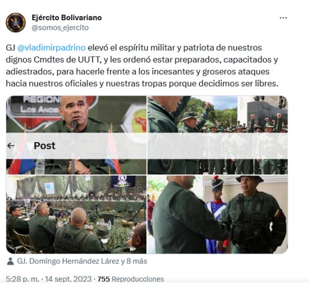Click the ceremonial guard in the handshake photo

pos(217,213)
